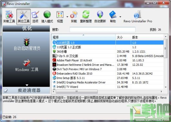Select the Broadcom NetXtreme-I Netlink Driver icon
This screenshot has height=122, width=171.
click(x=54, y=65)
